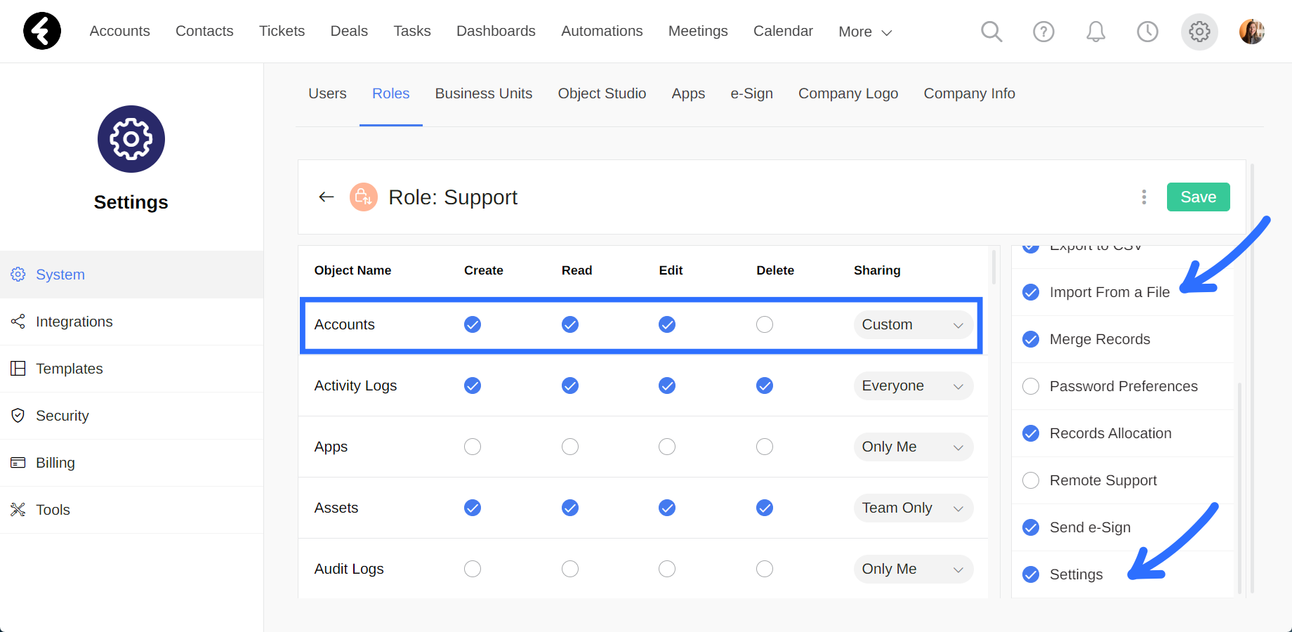This screenshot has width=1292, height=632.
Task: Open Deals in top navigation
Action: [349, 31]
